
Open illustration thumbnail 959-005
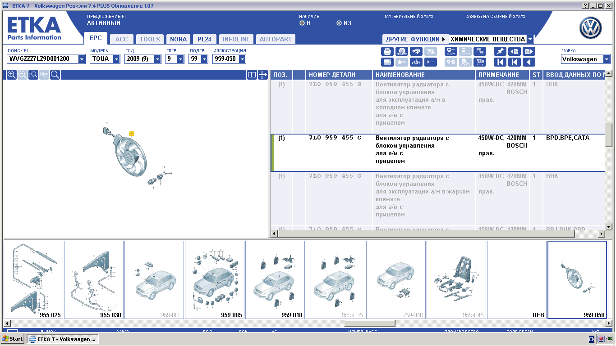click(215, 280)
